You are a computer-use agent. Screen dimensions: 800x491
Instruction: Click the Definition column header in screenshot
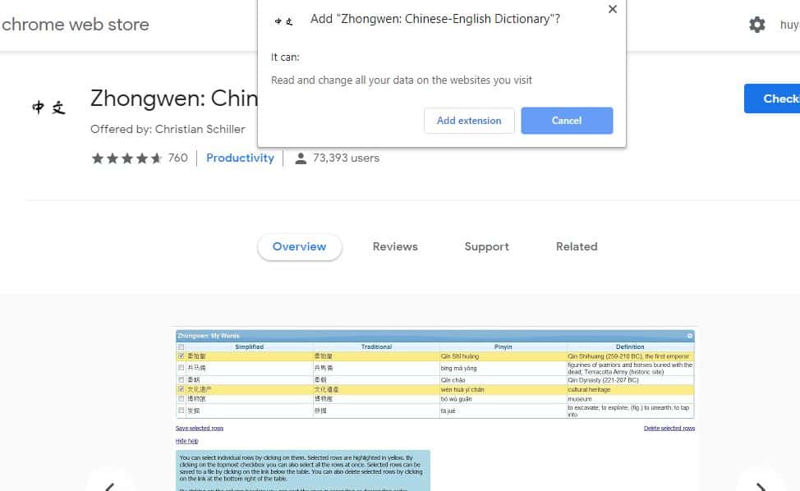coord(630,346)
